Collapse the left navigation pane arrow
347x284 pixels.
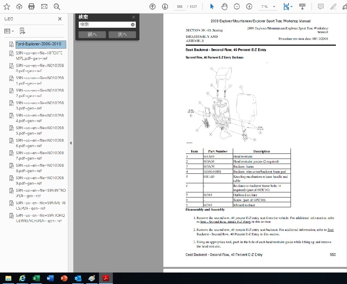pos(71,143)
